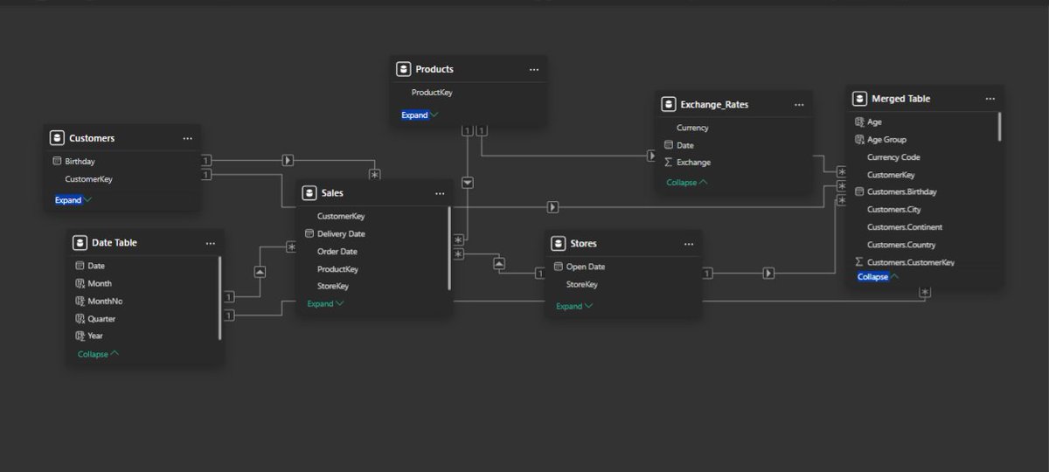Select Date field in Exchange_Rates table
This screenshot has width=1049, height=472.
pos(685,145)
